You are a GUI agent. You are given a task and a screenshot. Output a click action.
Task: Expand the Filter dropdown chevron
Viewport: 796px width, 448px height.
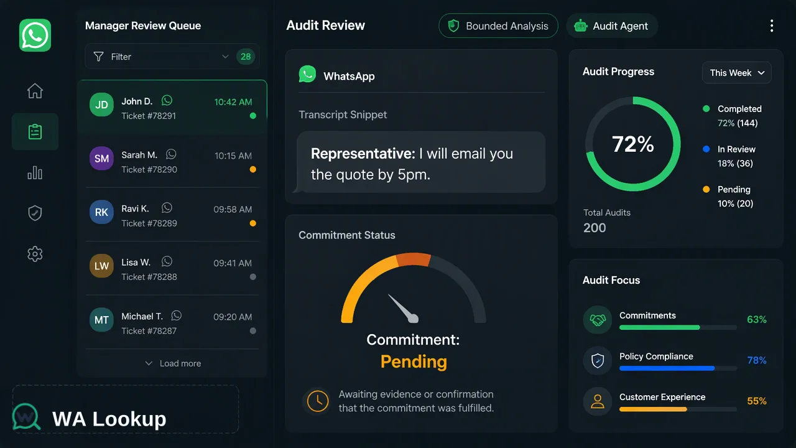(x=225, y=57)
